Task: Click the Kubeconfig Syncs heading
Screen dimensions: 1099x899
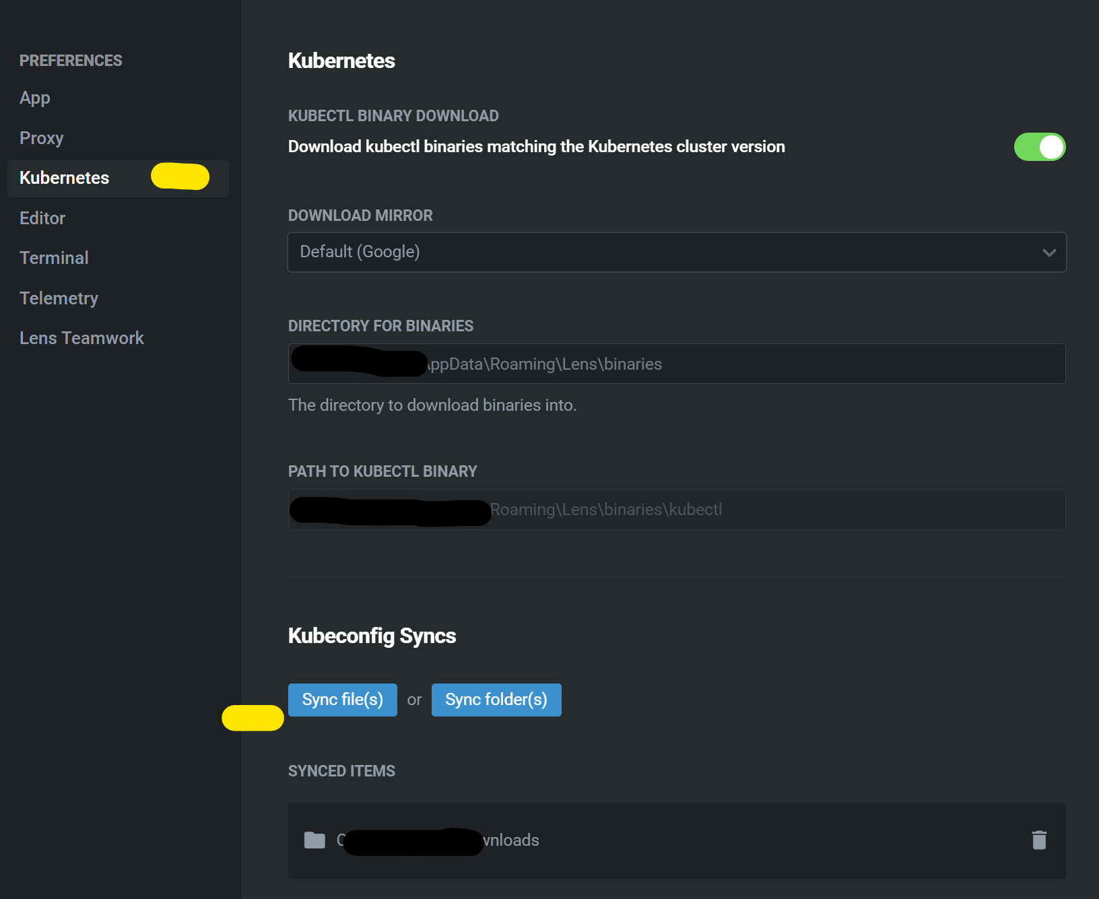Action: [372, 636]
